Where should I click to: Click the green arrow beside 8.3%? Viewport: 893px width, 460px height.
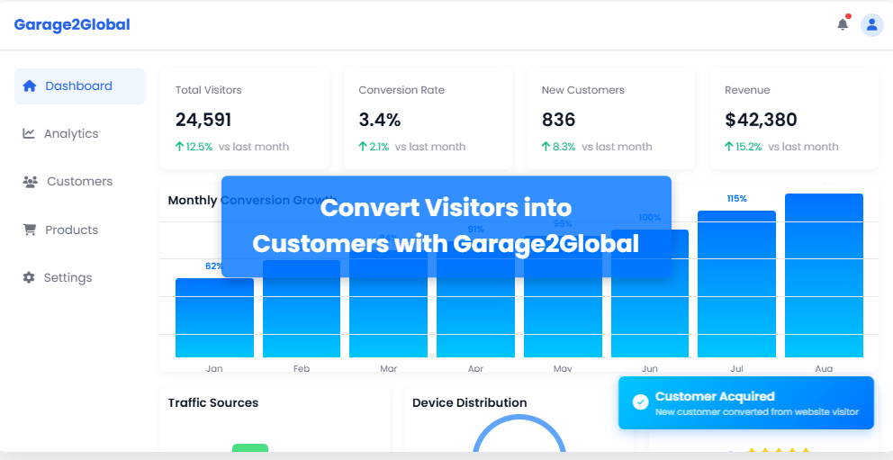546,147
